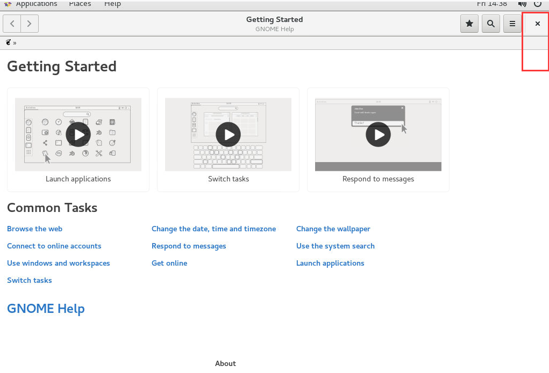Open search with the magnifier icon
Viewport: 549px width, 373px height.
(491, 24)
